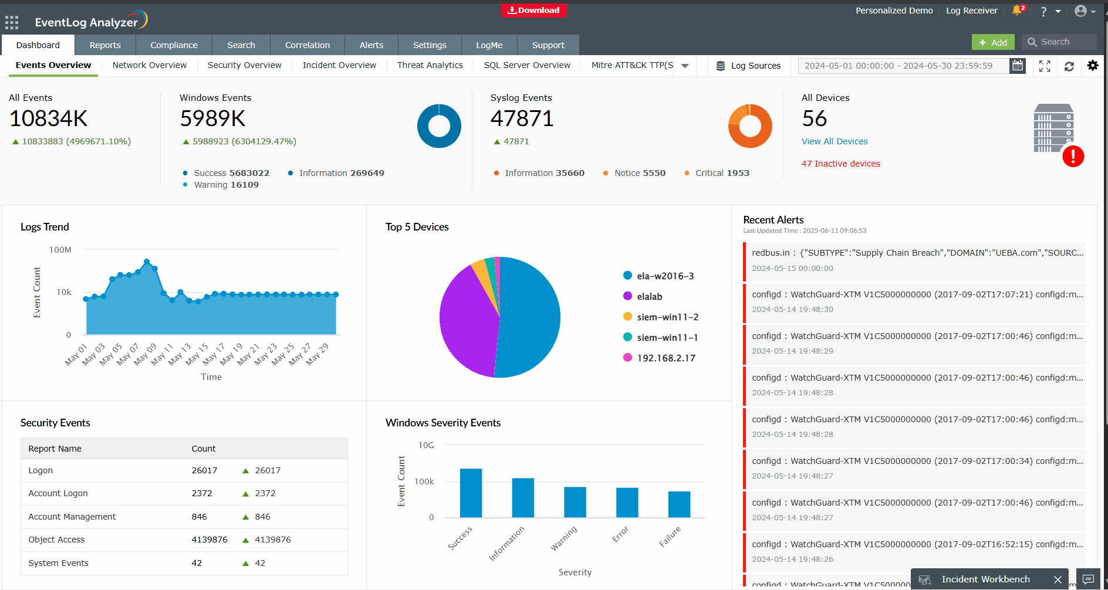
Task: Click the refresh dashboard icon
Action: coord(1069,66)
